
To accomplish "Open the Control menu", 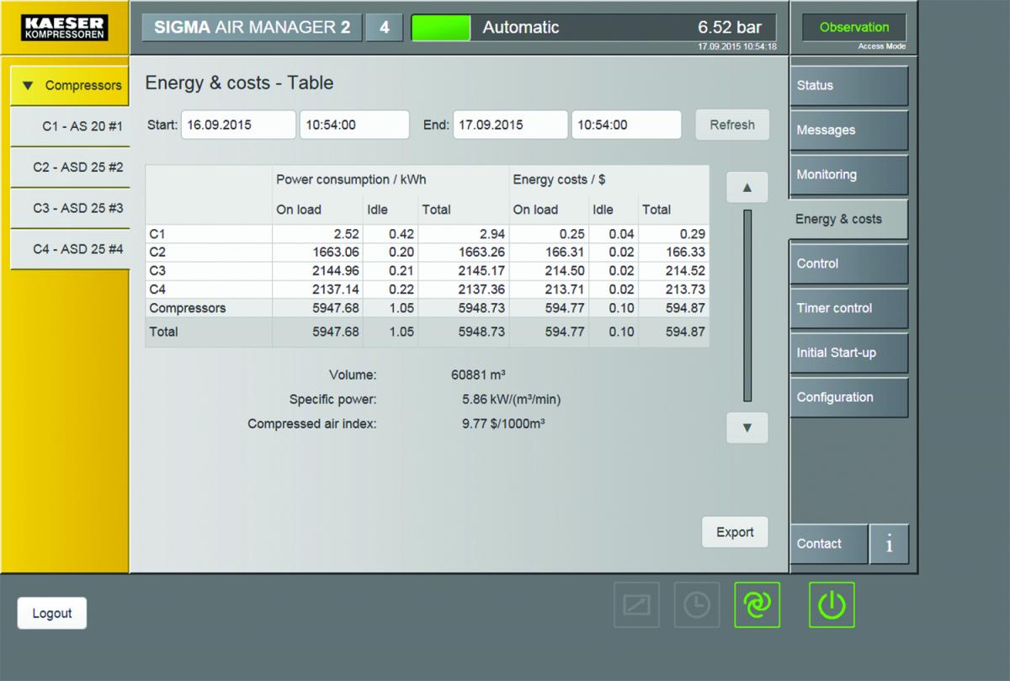I will click(x=848, y=263).
